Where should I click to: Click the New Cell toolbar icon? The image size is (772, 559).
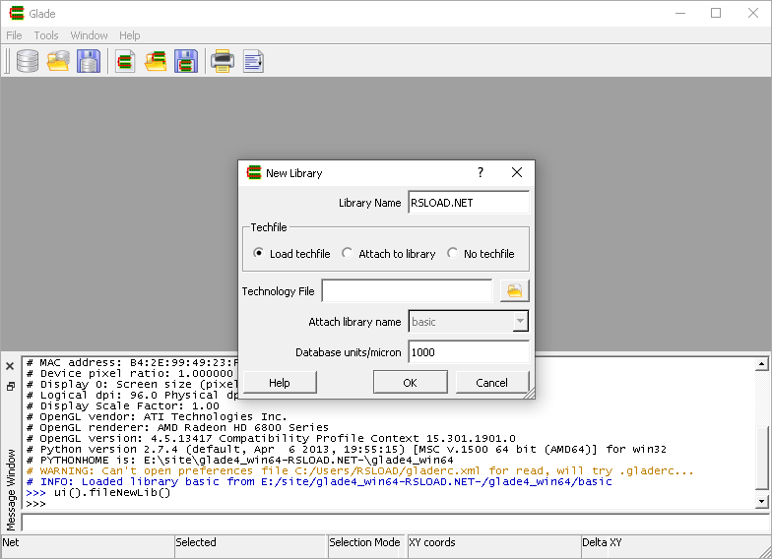click(125, 61)
